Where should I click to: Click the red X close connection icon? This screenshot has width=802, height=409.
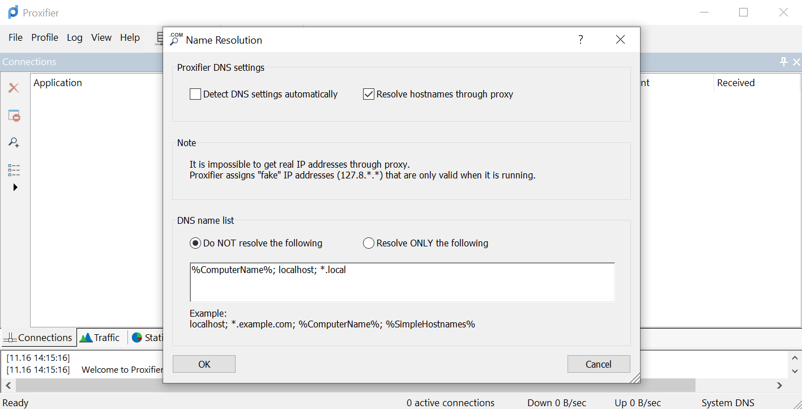(14, 88)
